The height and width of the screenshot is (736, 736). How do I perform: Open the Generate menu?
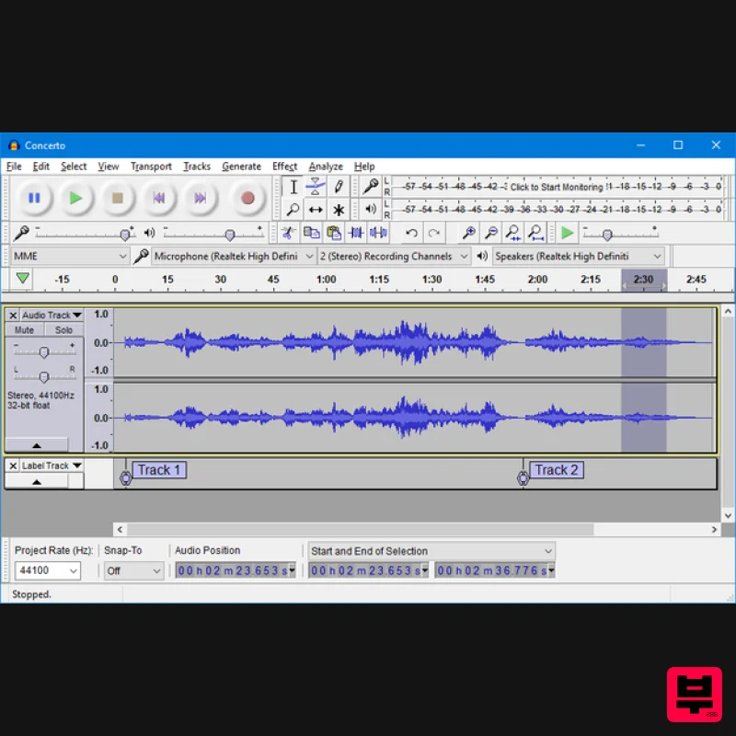point(241,167)
